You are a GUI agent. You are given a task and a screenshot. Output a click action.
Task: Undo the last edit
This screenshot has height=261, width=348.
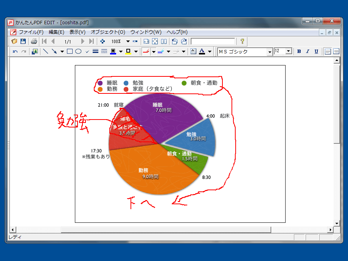tap(15, 51)
